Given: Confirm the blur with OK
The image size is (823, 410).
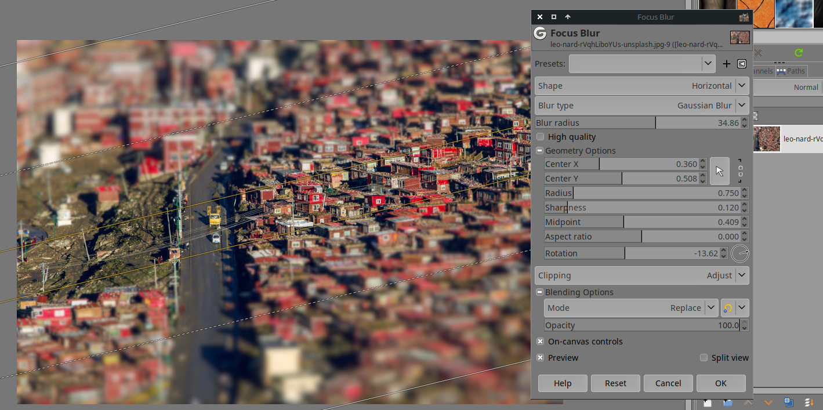Looking at the screenshot, I should (x=720, y=383).
